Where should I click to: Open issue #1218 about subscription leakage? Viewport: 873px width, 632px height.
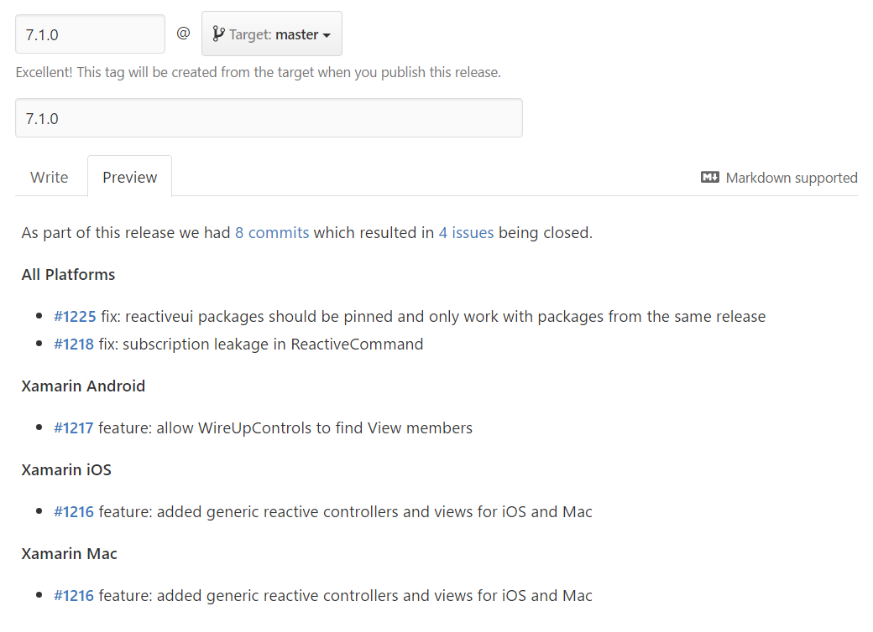(74, 344)
